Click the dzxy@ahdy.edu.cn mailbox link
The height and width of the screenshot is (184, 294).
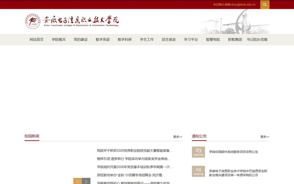click(234, 5)
